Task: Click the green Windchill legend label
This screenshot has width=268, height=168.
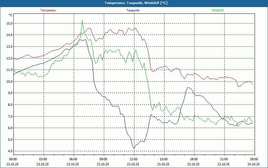Action: [x=217, y=10]
